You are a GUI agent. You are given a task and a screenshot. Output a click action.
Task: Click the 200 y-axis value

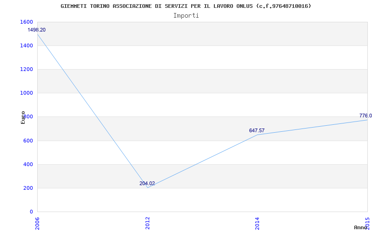28,188
